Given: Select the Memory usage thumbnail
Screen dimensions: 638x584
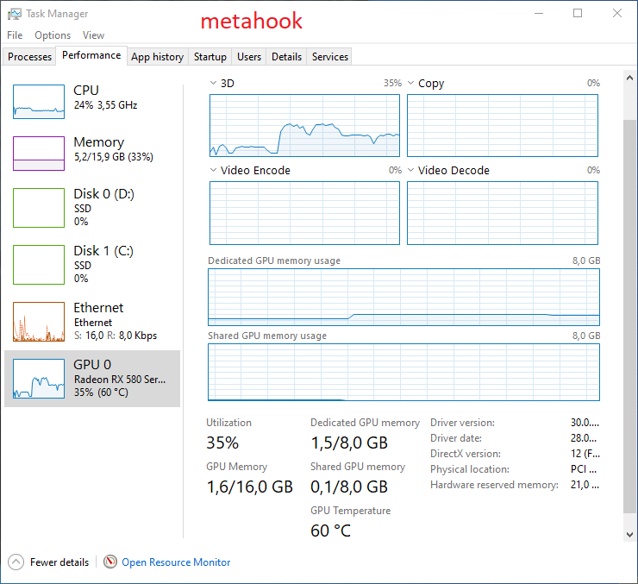Looking at the screenshot, I should click(39, 154).
